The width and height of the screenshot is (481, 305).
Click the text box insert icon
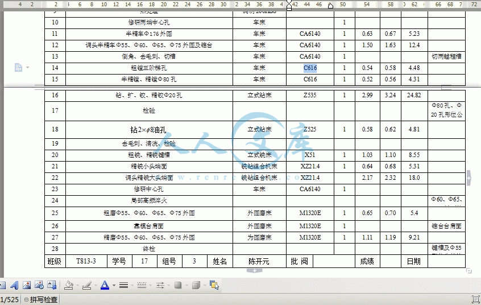tap(52, 285)
